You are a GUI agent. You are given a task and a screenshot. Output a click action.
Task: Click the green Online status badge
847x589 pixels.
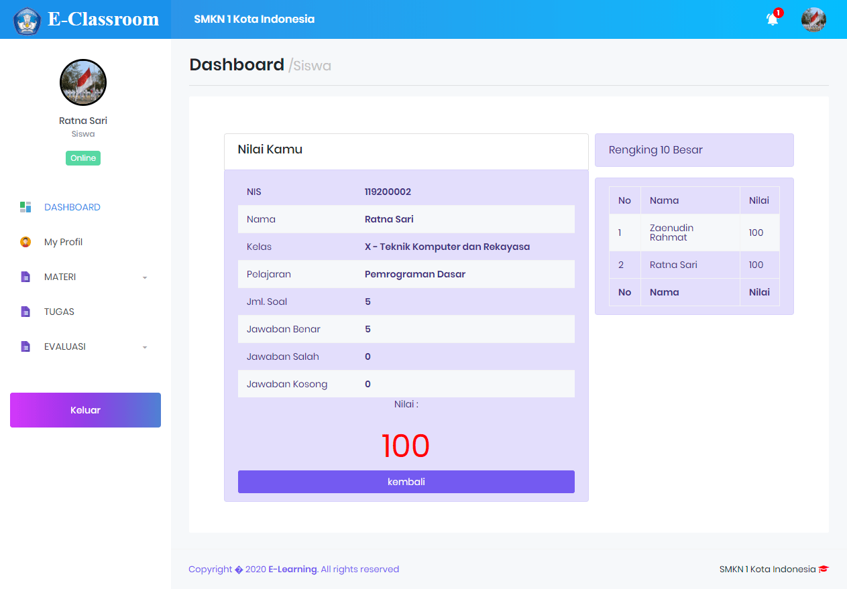pyautogui.click(x=83, y=158)
